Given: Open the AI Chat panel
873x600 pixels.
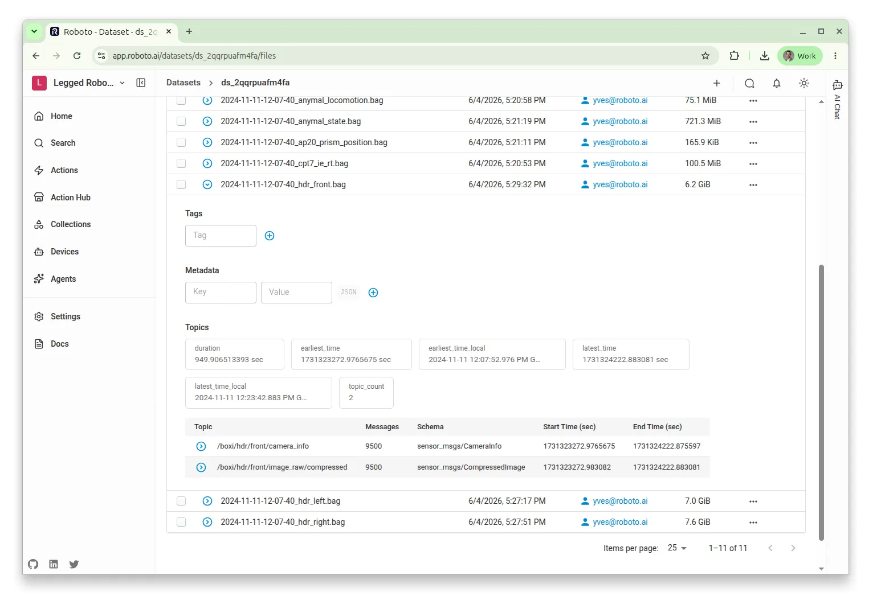Looking at the screenshot, I should 837,99.
